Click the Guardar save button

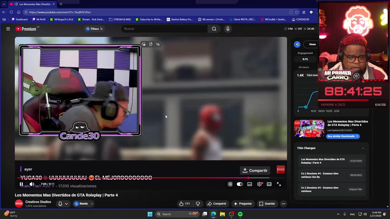click(x=267, y=204)
